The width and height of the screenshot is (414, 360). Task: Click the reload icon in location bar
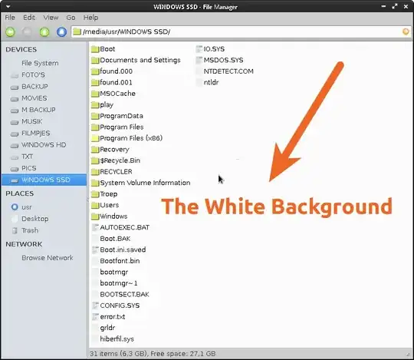pos(406,31)
